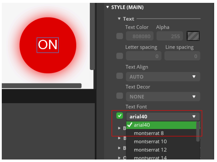The image size is (217, 162).
Task: Enable the Text Align checkbox
Action: click(120, 76)
